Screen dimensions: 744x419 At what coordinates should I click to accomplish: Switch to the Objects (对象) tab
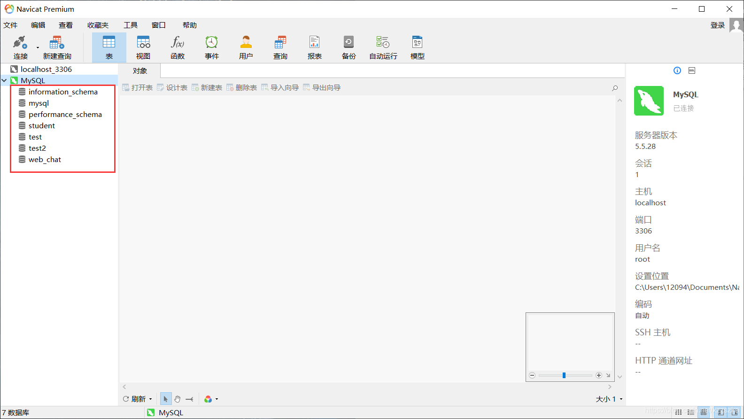pyautogui.click(x=140, y=71)
